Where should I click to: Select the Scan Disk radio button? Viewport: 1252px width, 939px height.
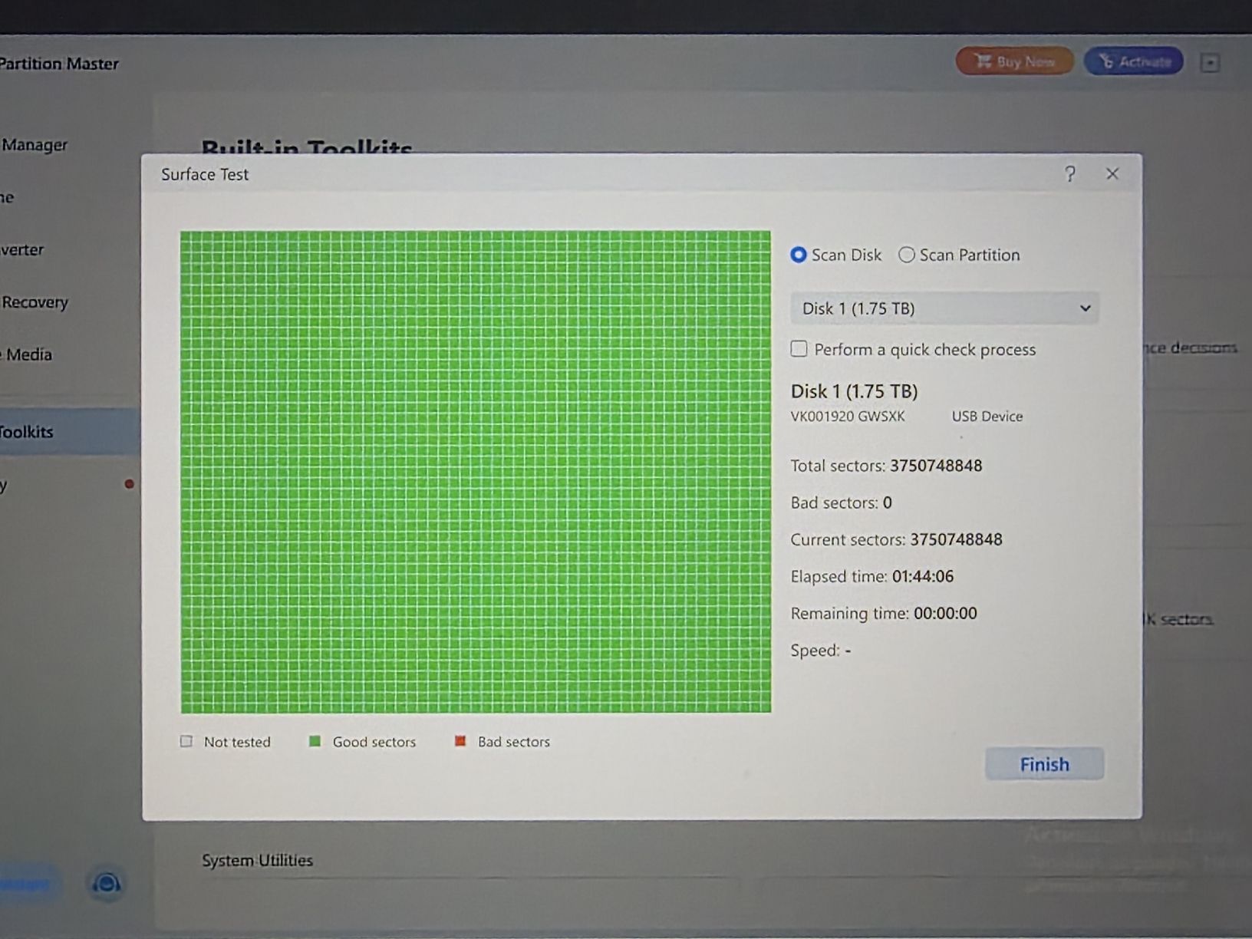(799, 255)
